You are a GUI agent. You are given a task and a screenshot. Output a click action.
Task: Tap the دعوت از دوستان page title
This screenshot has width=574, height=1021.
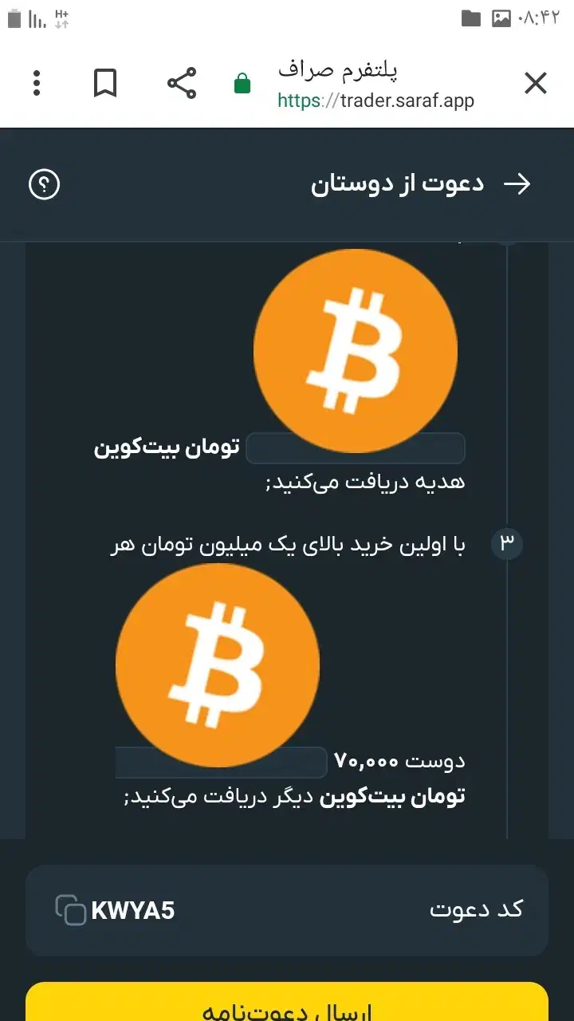pos(397,184)
